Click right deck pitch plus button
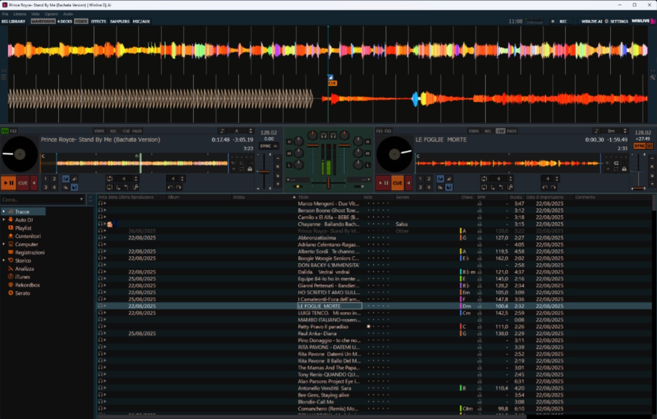Screen dimensions: 657x419 652,184
